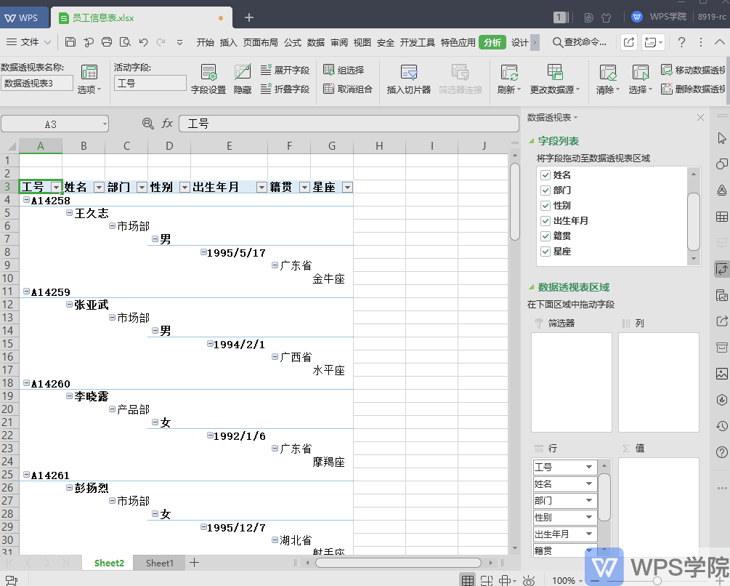Click the Print icon in quick toolbar
Viewport: 730px width, 586px height.
pyautogui.click(x=107, y=42)
